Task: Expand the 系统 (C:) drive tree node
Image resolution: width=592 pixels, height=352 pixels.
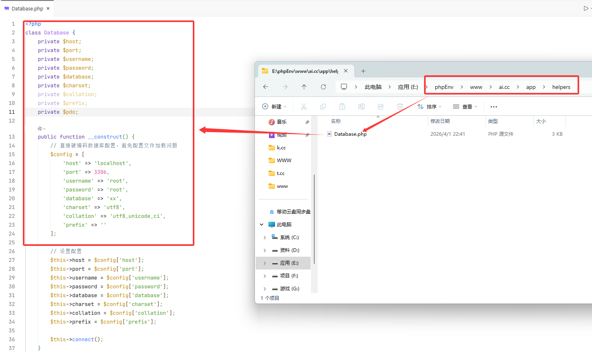Action: click(265, 237)
